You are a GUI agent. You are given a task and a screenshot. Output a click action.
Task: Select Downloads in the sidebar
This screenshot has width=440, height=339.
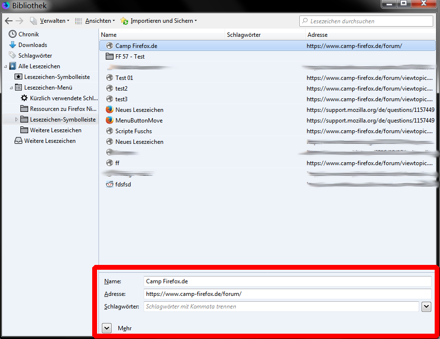33,45
